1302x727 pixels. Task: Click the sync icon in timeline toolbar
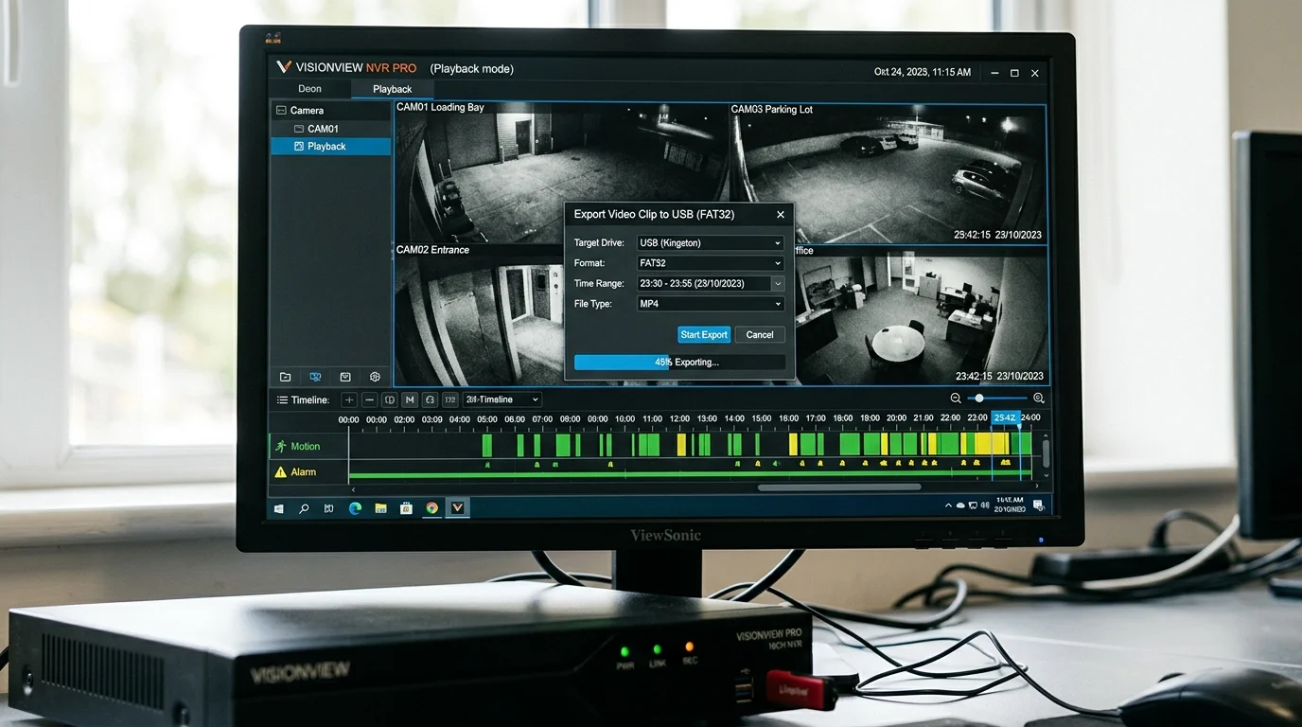click(x=430, y=399)
